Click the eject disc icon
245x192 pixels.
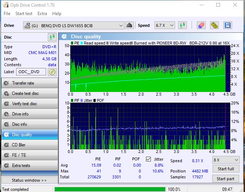pyautogui.click(x=129, y=25)
